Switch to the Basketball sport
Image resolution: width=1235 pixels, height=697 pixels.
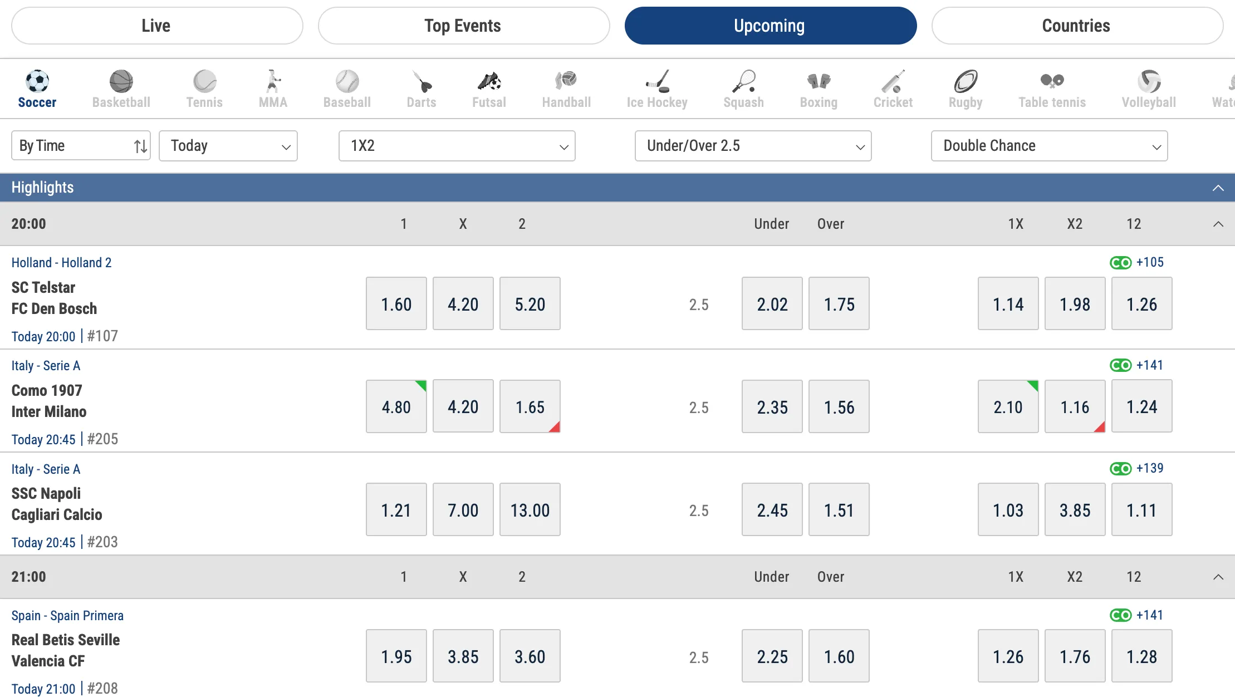pos(121,88)
